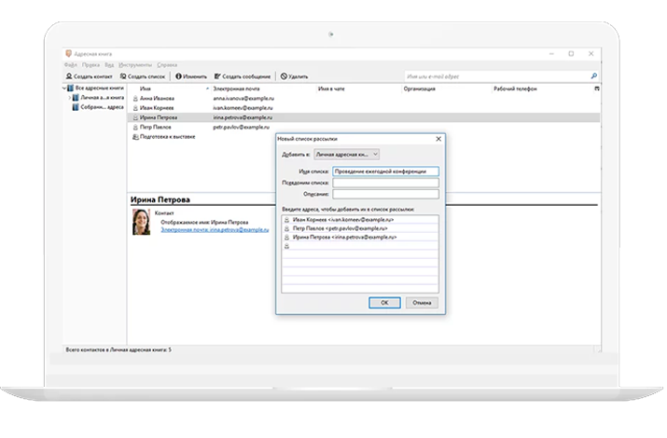The width and height of the screenshot is (667, 438).
Task: Open the Добавить в address book dropdown
Action: click(x=344, y=153)
